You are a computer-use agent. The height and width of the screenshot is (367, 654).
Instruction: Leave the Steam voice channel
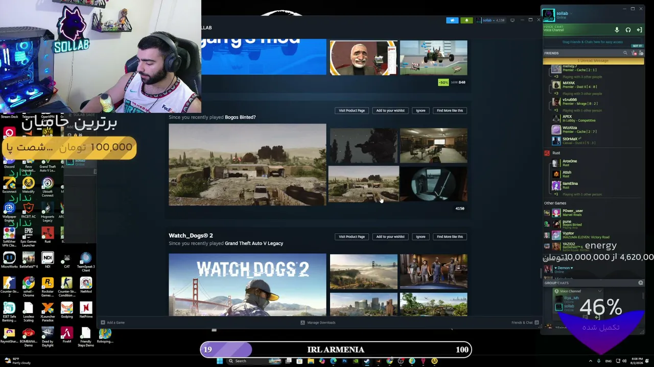[x=639, y=30]
